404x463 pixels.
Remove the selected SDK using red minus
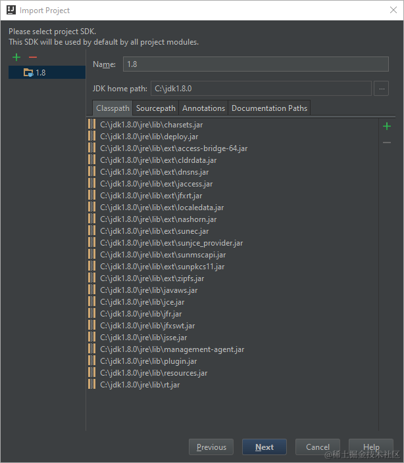click(33, 57)
